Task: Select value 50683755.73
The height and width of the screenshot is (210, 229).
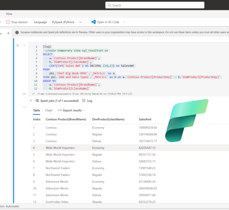Action: pos(147,162)
